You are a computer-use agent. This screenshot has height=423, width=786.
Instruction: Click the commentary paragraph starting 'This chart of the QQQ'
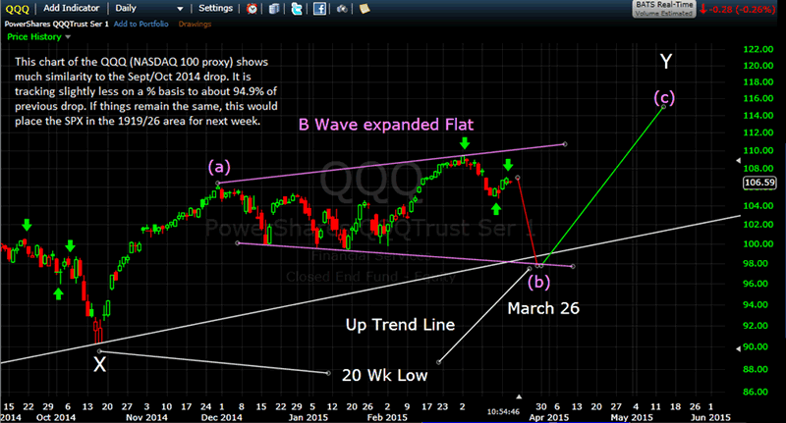(x=145, y=91)
